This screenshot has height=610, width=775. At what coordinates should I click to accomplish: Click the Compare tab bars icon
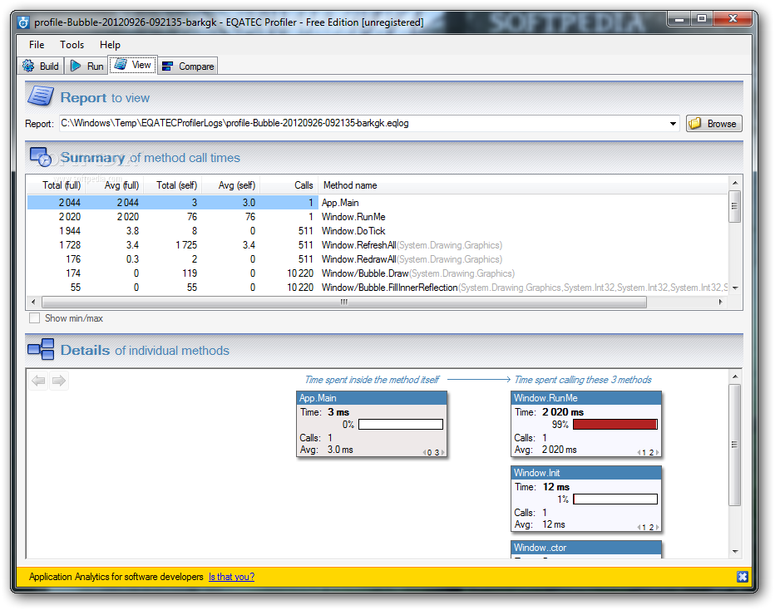point(167,66)
